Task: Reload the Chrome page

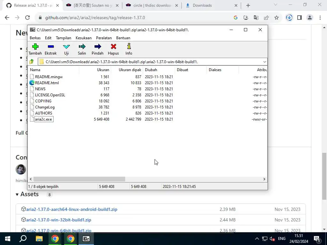Action: [x=27, y=18]
